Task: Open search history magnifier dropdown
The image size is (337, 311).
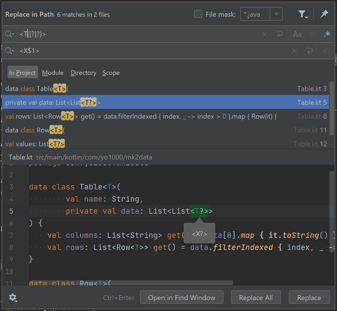Action: tap(10, 34)
